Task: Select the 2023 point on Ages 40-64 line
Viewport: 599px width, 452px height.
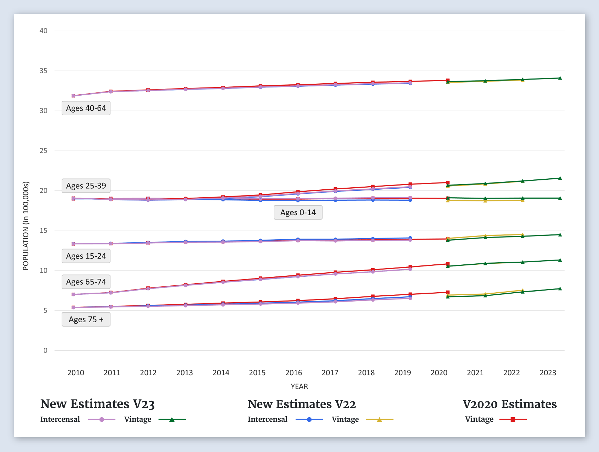Action: (x=560, y=78)
